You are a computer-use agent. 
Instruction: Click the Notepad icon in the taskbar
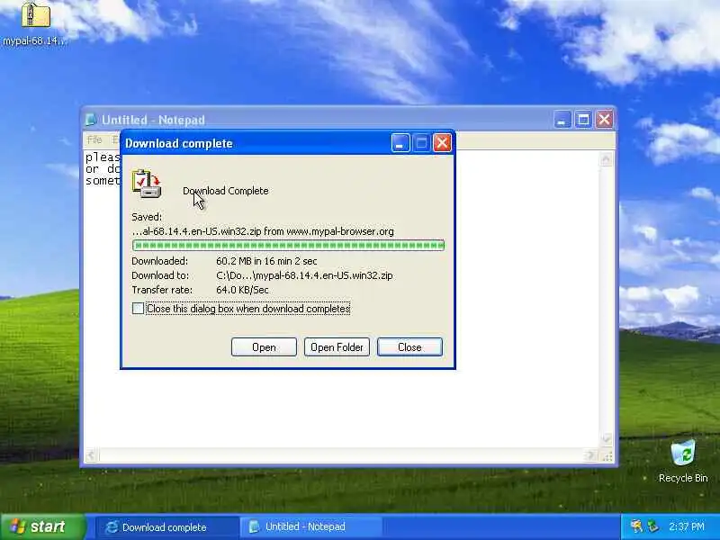click(x=254, y=526)
